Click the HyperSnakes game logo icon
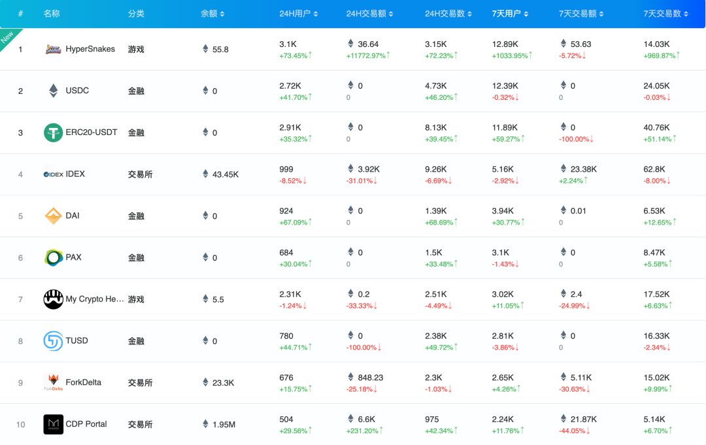 (x=53, y=49)
